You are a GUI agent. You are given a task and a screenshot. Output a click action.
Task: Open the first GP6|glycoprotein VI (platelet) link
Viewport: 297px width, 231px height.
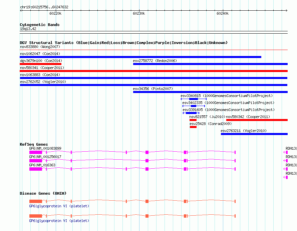tap(59, 206)
